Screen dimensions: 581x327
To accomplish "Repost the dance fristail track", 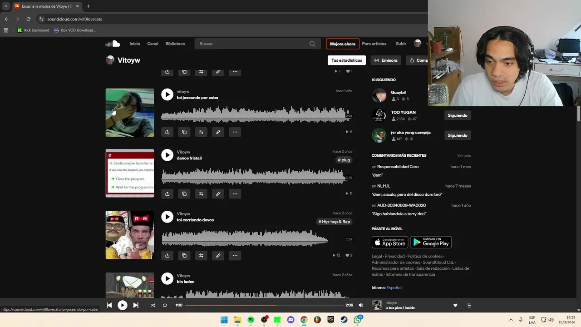I will 201,193.
